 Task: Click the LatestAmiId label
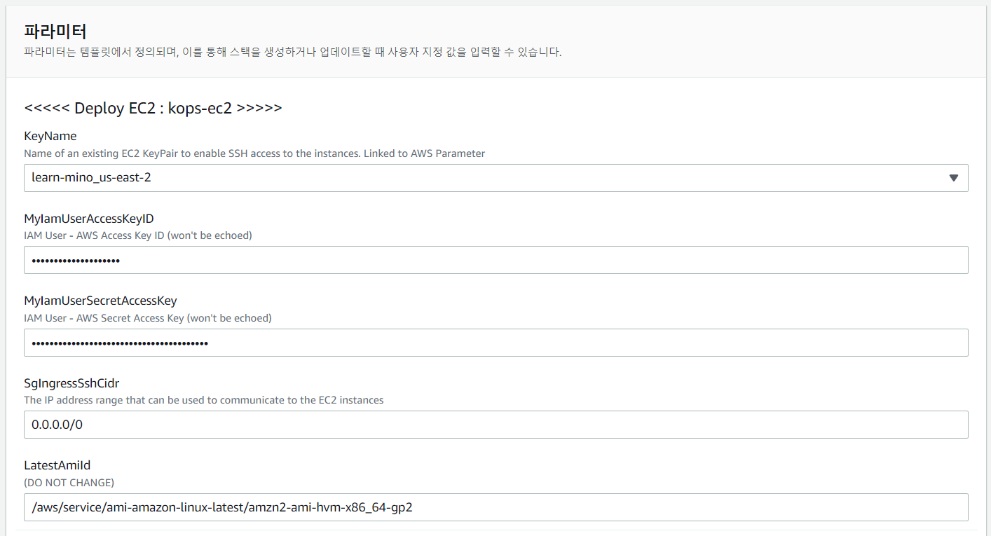click(57, 465)
